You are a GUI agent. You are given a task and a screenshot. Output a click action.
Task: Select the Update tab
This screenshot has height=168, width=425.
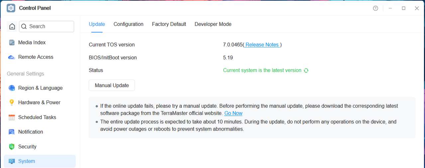tap(97, 24)
